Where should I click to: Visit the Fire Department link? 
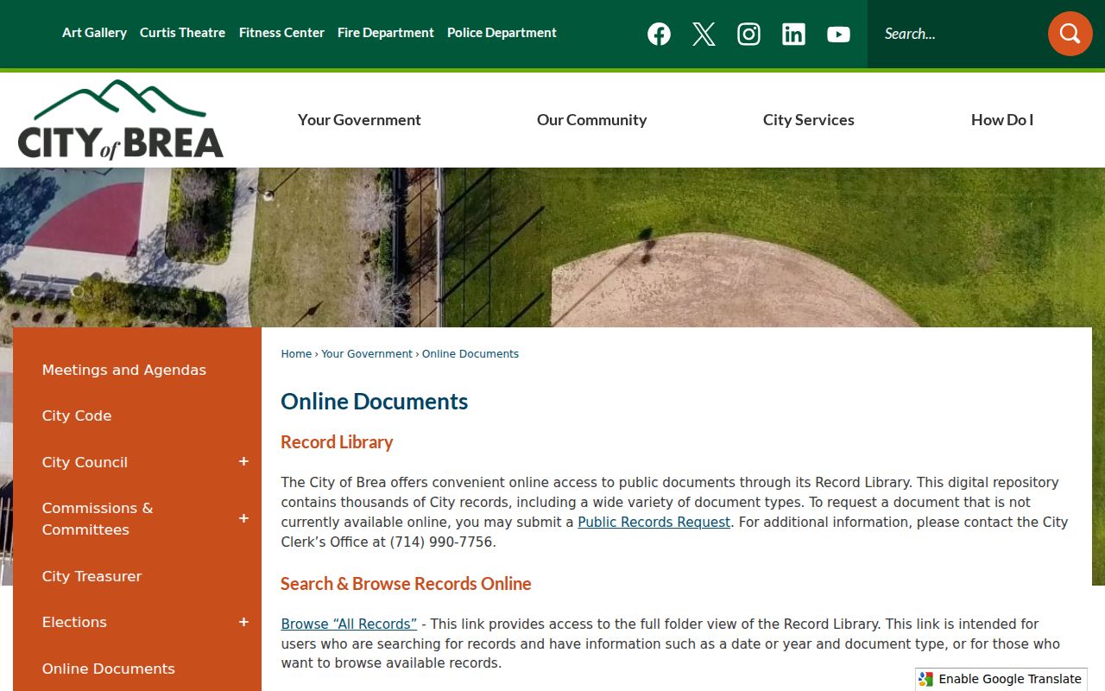point(386,32)
